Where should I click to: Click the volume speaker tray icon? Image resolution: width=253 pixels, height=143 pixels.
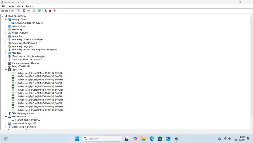tap(230, 139)
